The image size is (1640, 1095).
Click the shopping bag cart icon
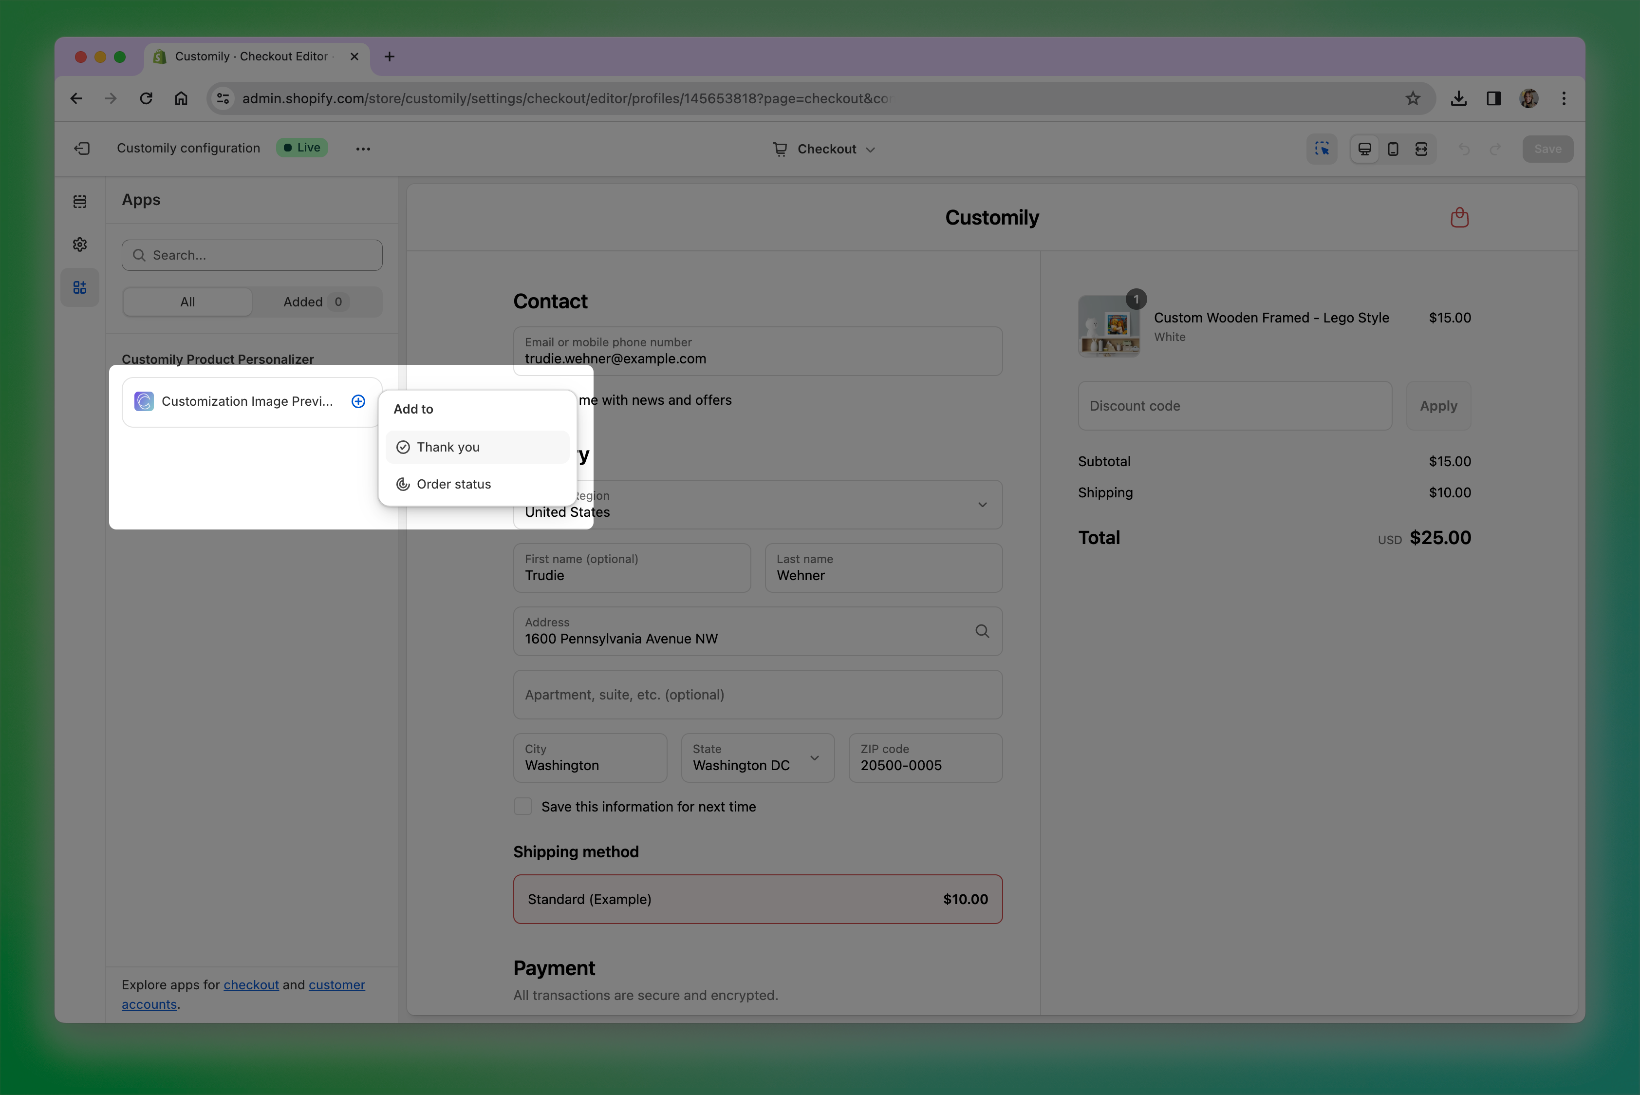(x=1459, y=218)
